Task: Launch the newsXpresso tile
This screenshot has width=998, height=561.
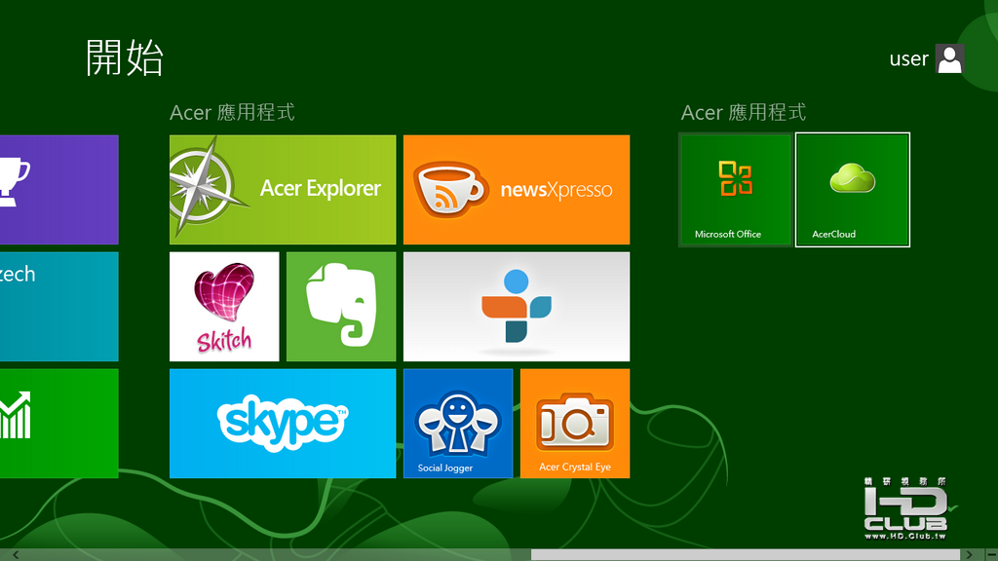Action: 517,190
